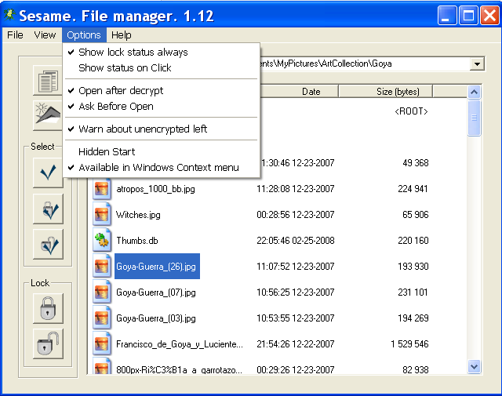Expand the folder path dropdown arrow

pyautogui.click(x=478, y=64)
